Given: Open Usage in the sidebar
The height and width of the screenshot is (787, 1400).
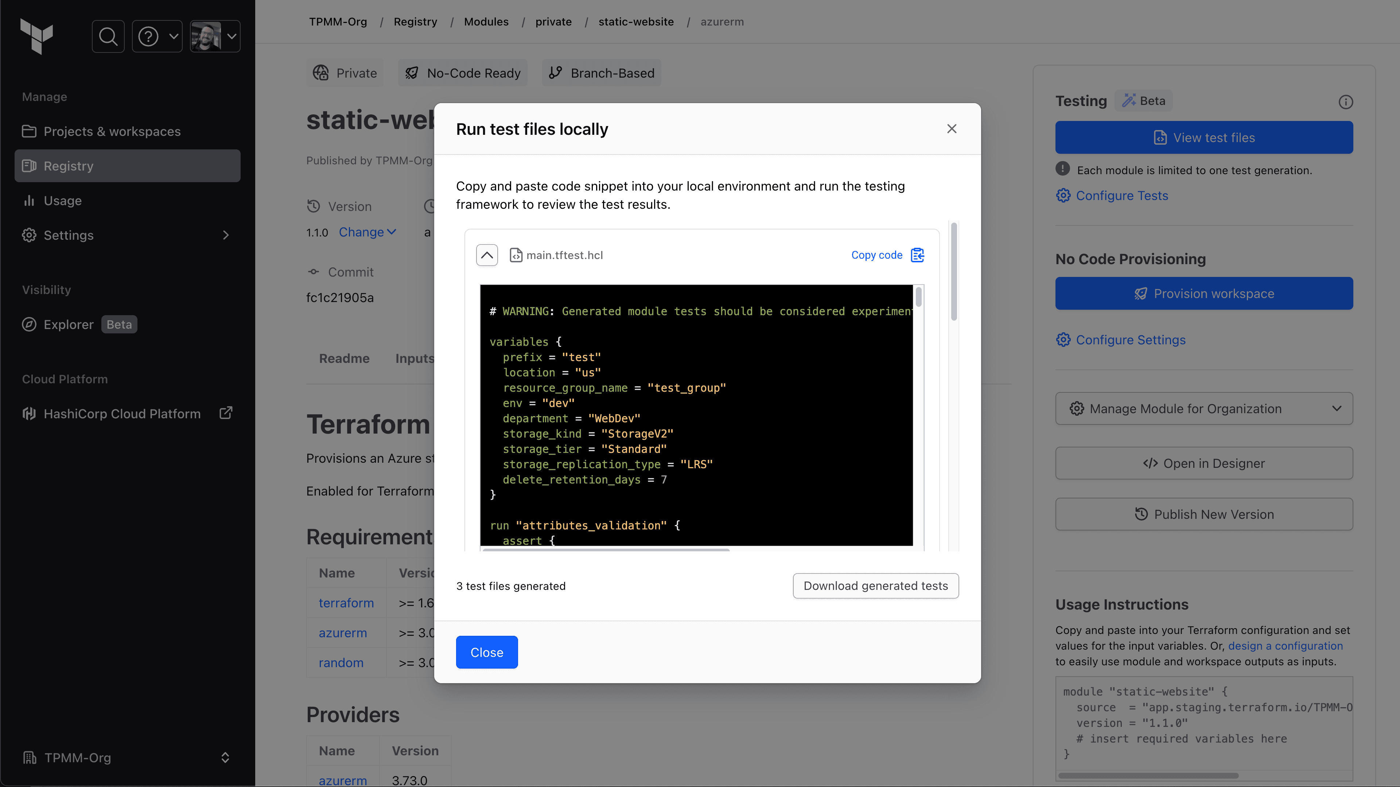Looking at the screenshot, I should (x=62, y=200).
